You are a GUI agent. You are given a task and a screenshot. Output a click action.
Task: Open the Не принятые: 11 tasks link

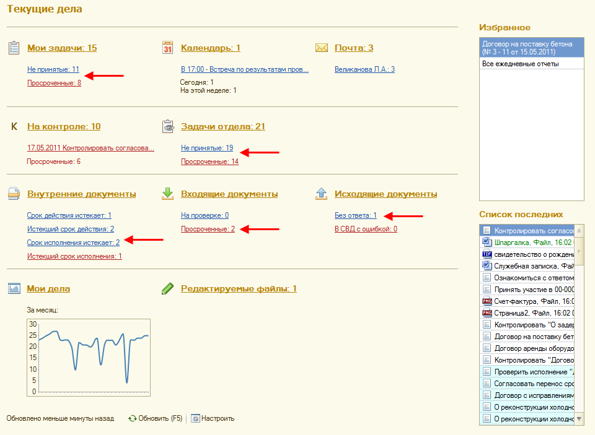pos(53,69)
